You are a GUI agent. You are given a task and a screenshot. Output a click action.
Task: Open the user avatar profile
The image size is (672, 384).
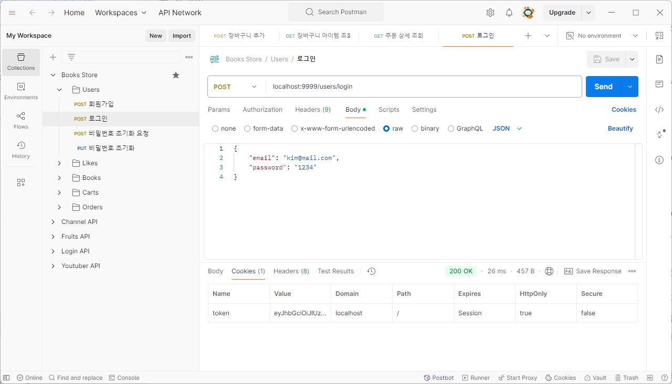click(528, 13)
